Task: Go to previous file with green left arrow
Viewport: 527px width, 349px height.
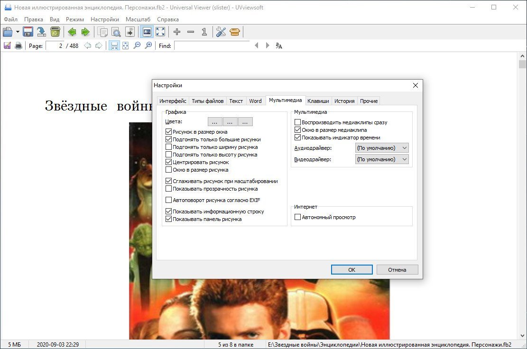Action: 72,32
